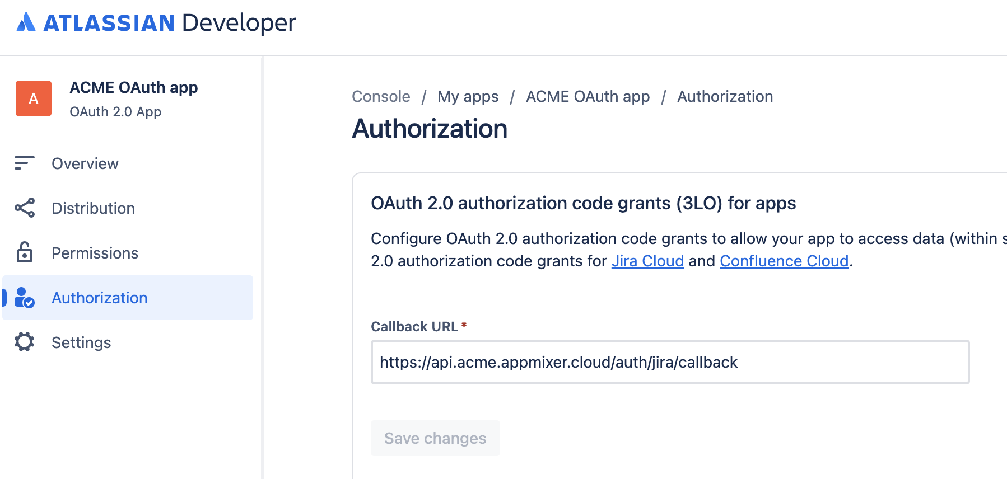Select Authorization sidebar label

(x=100, y=298)
